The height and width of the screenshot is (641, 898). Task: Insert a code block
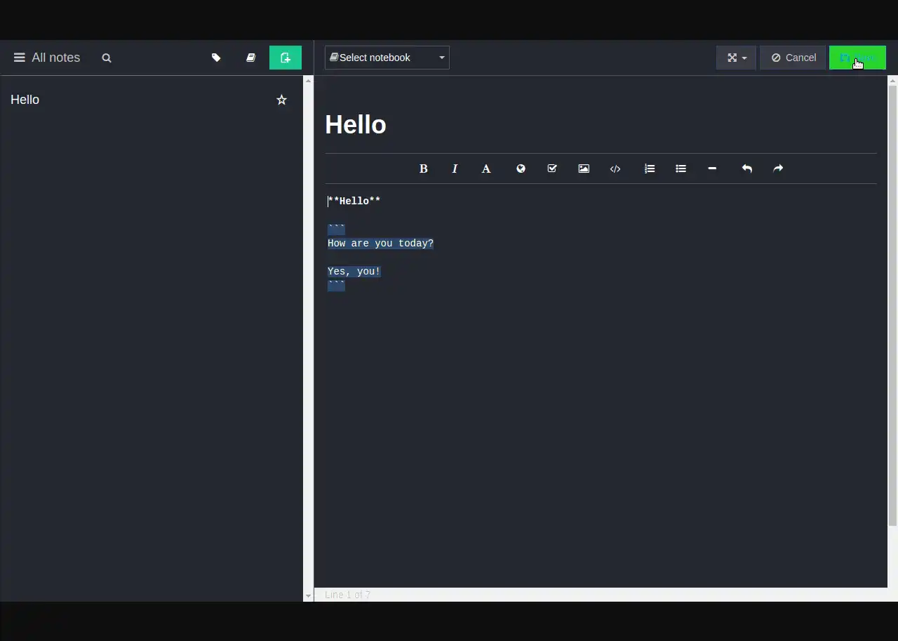(x=615, y=168)
